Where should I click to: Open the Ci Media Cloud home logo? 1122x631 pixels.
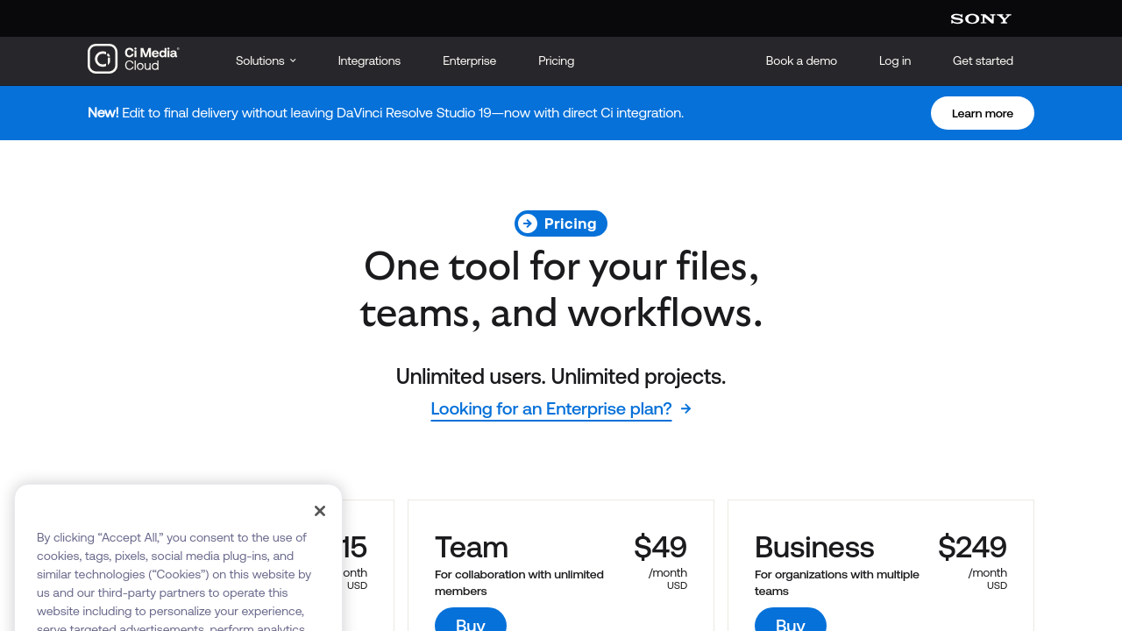[133, 59]
